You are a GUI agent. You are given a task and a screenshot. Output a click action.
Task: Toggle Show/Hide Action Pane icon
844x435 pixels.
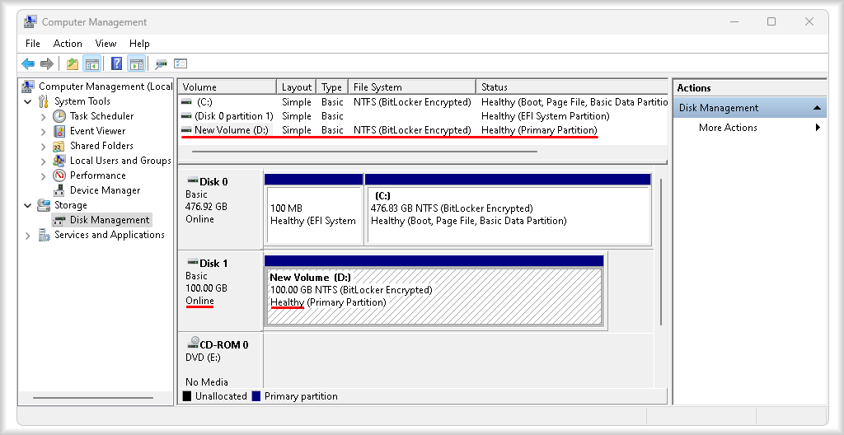(136, 64)
